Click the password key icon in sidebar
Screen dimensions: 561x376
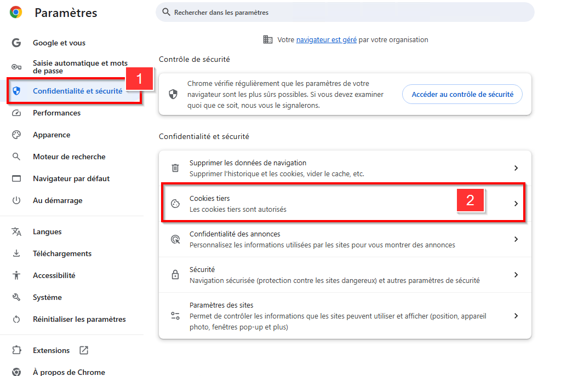[x=16, y=67]
